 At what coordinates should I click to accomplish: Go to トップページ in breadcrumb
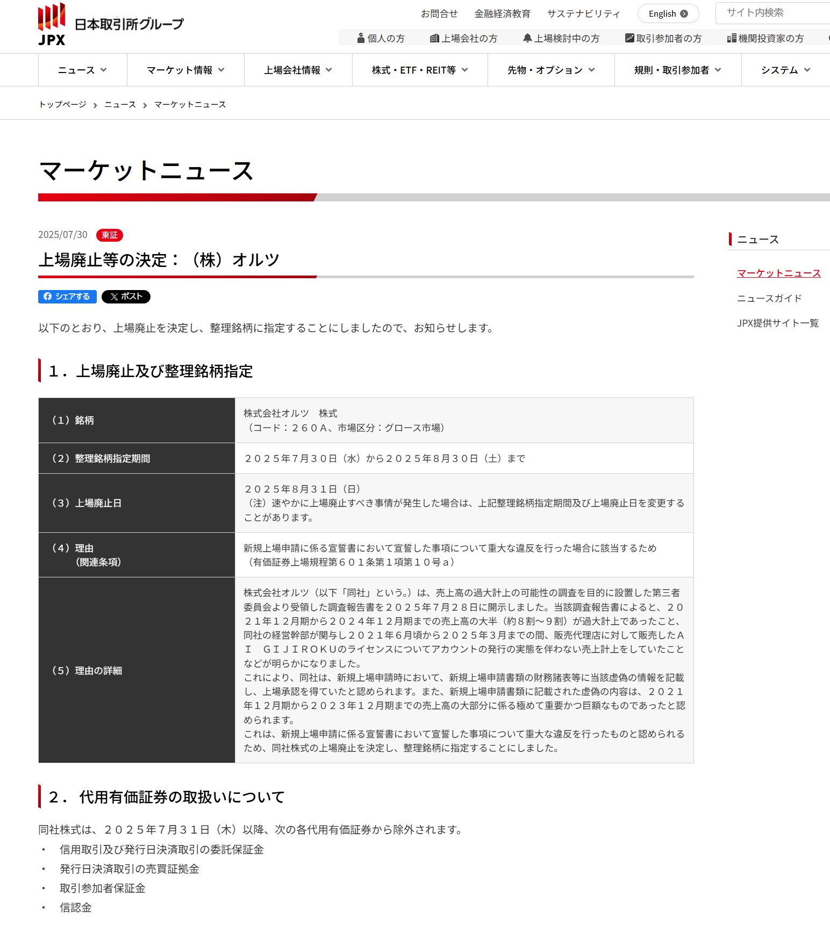click(62, 104)
